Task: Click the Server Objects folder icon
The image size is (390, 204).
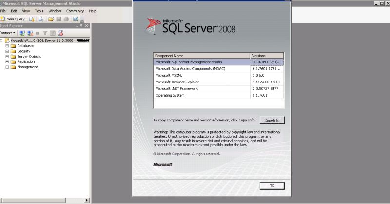Action: [13, 56]
